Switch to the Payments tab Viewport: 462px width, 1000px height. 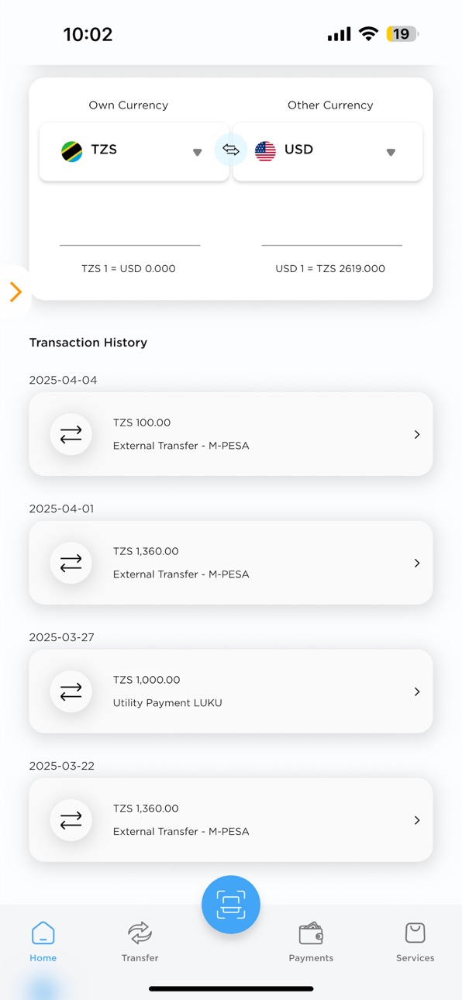[311, 941]
